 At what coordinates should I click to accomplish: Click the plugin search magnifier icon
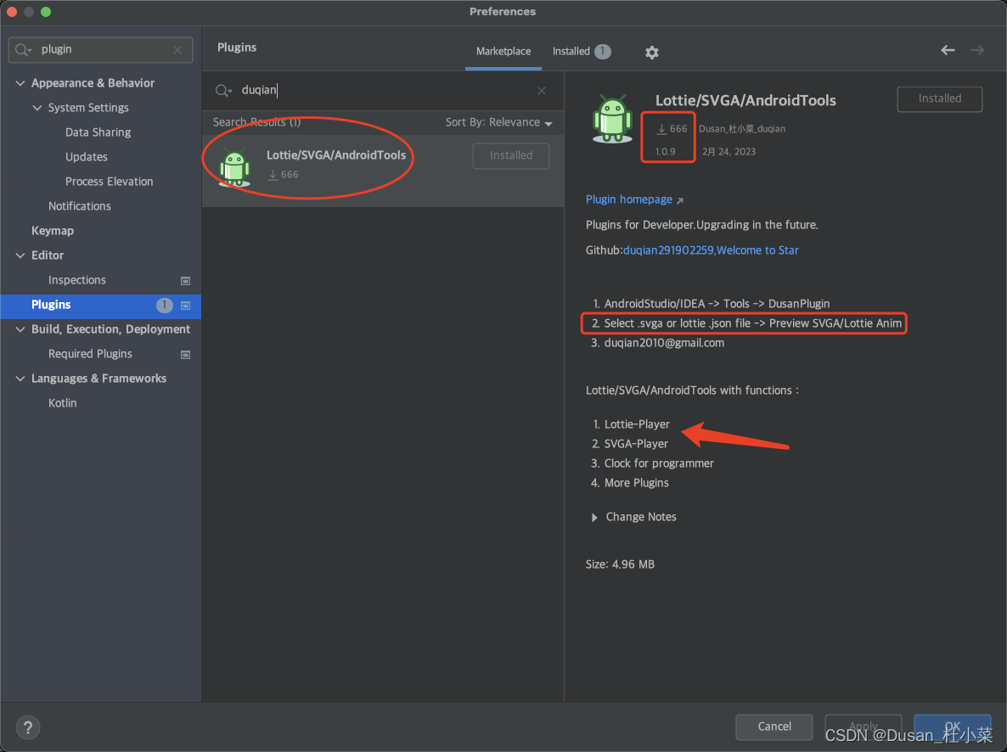pos(222,90)
